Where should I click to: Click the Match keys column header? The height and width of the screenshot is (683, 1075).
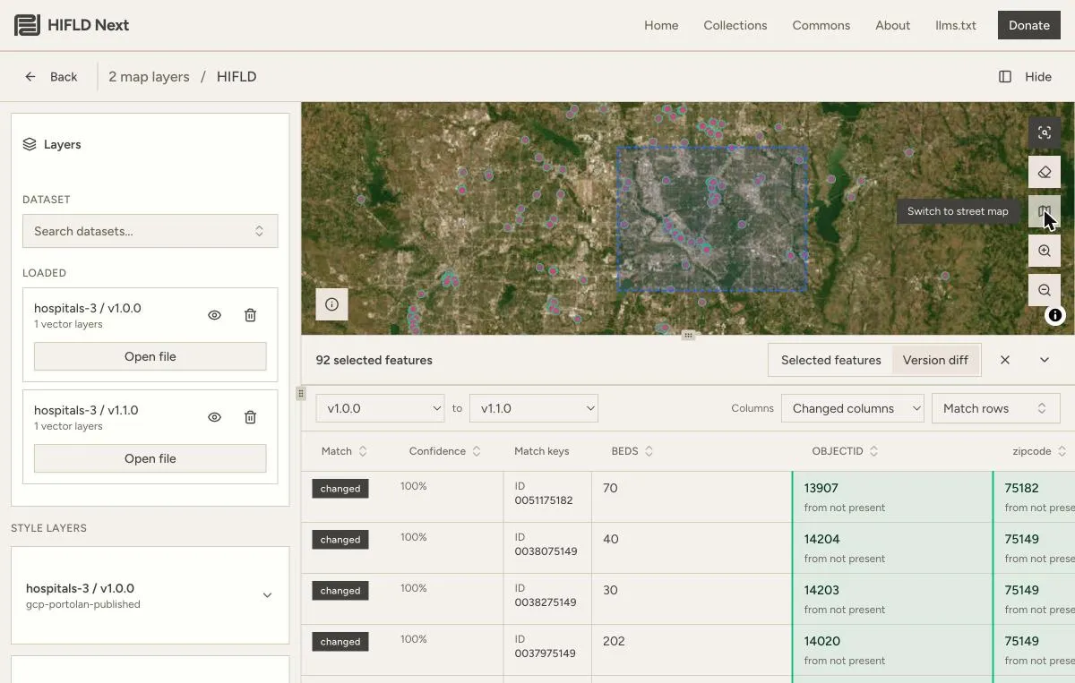tap(541, 451)
